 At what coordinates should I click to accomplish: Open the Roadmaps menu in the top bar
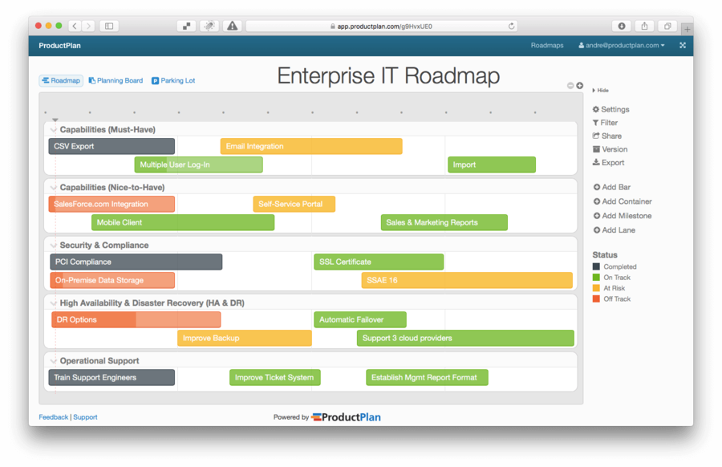coord(547,45)
